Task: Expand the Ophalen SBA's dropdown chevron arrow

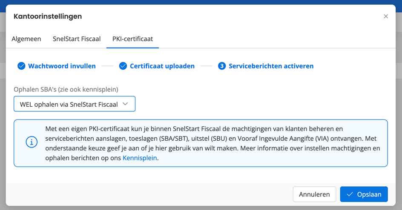Action: point(125,104)
